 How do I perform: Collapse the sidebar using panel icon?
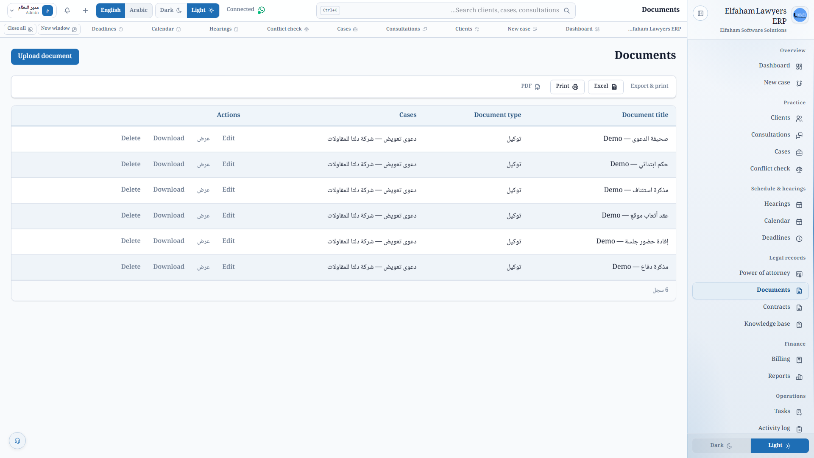point(700,14)
